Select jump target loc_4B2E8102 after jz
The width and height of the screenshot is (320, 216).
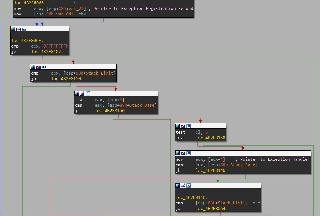click(46, 52)
